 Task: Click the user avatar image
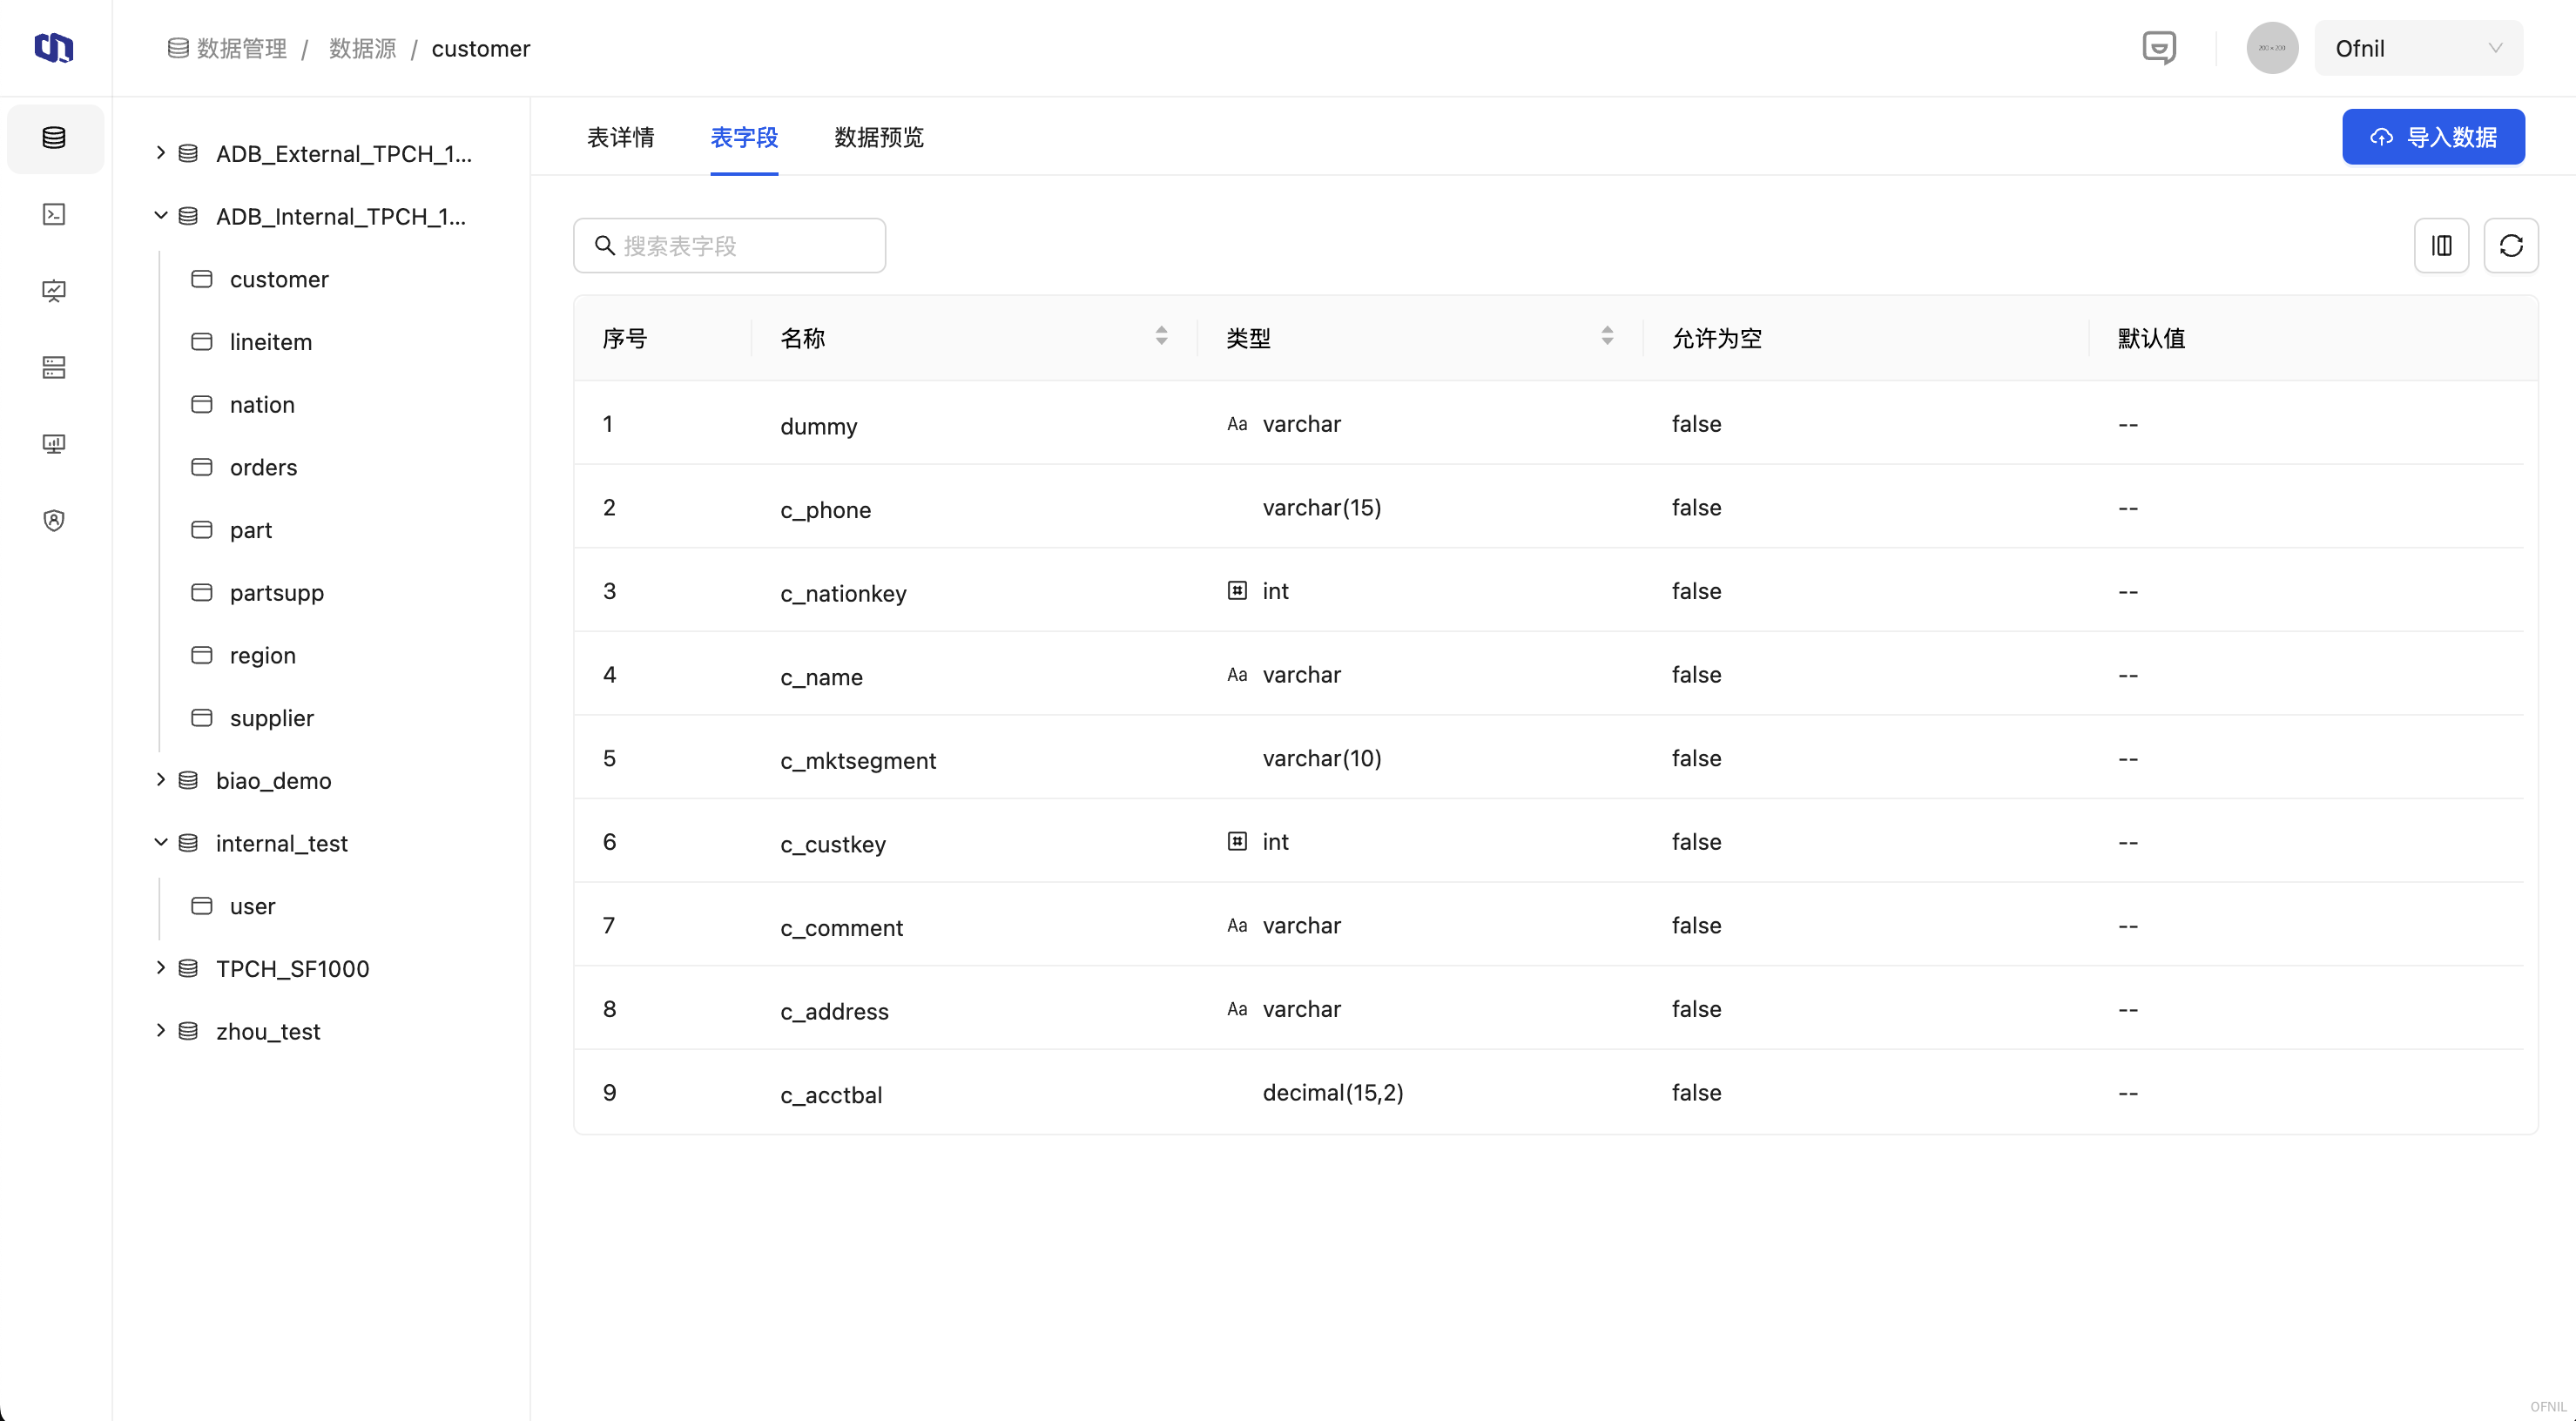(x=2272, y=47)
